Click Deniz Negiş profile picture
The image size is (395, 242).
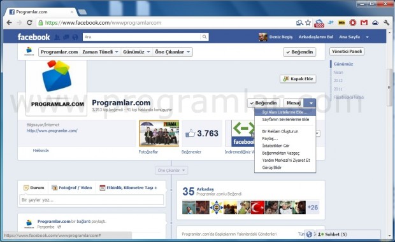coord(262,37)
